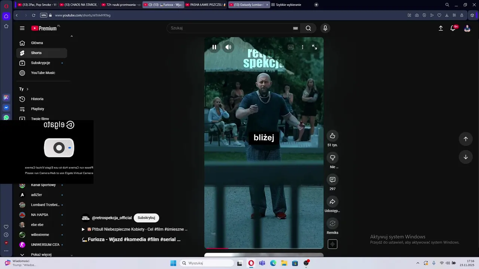Switch to the Gwiazdy Lombardu tab
479x269 pixels.
246,5
